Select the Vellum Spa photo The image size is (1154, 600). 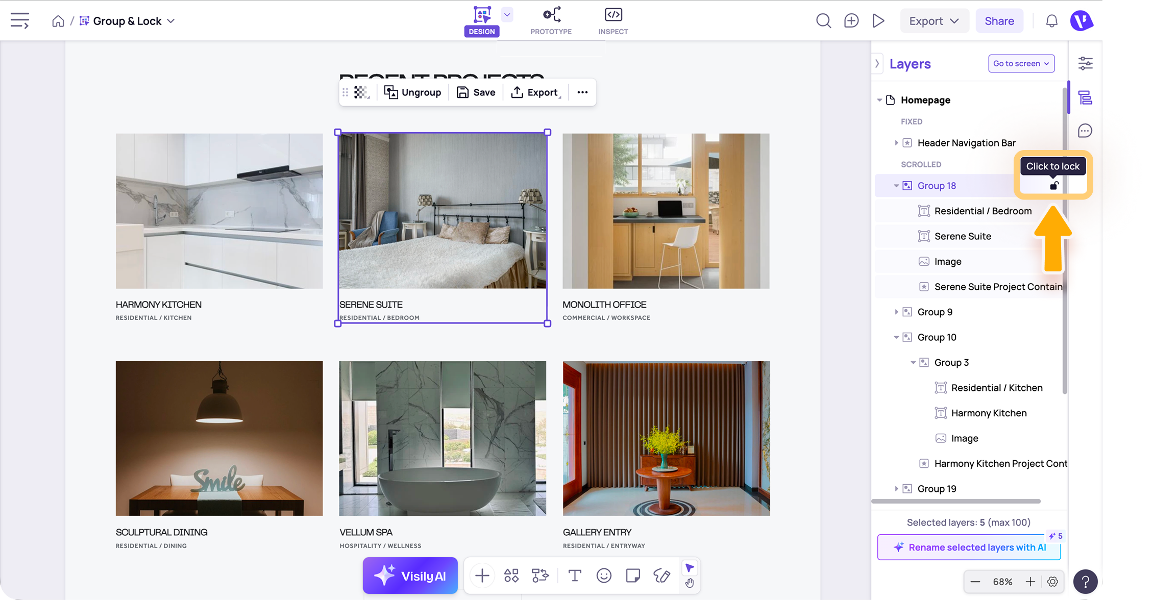click(443, 438)
